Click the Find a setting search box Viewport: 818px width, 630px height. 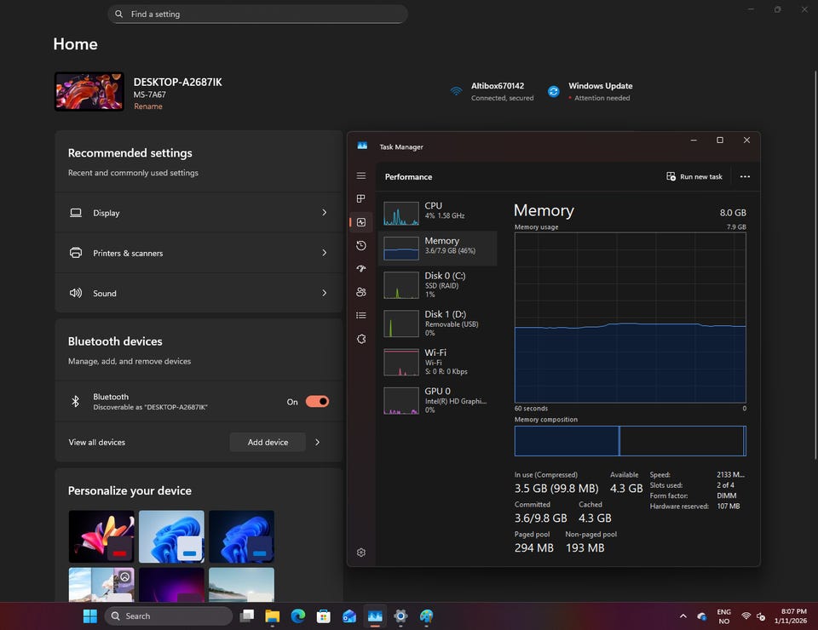click(x=257, y=14)
